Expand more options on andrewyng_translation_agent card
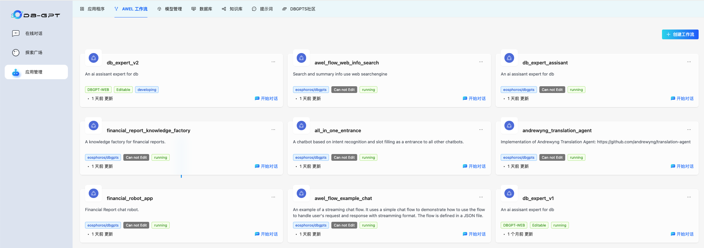The width and height of the screenshot is (704, 248). pos(689,130)
